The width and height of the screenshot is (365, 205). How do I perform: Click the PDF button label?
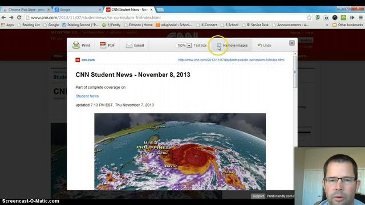pos(111,46)
